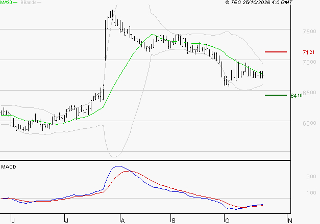The width and height of the screenshot is (320, 224).
Task: Click the MA20 legend label
Action: pos(6,3)
